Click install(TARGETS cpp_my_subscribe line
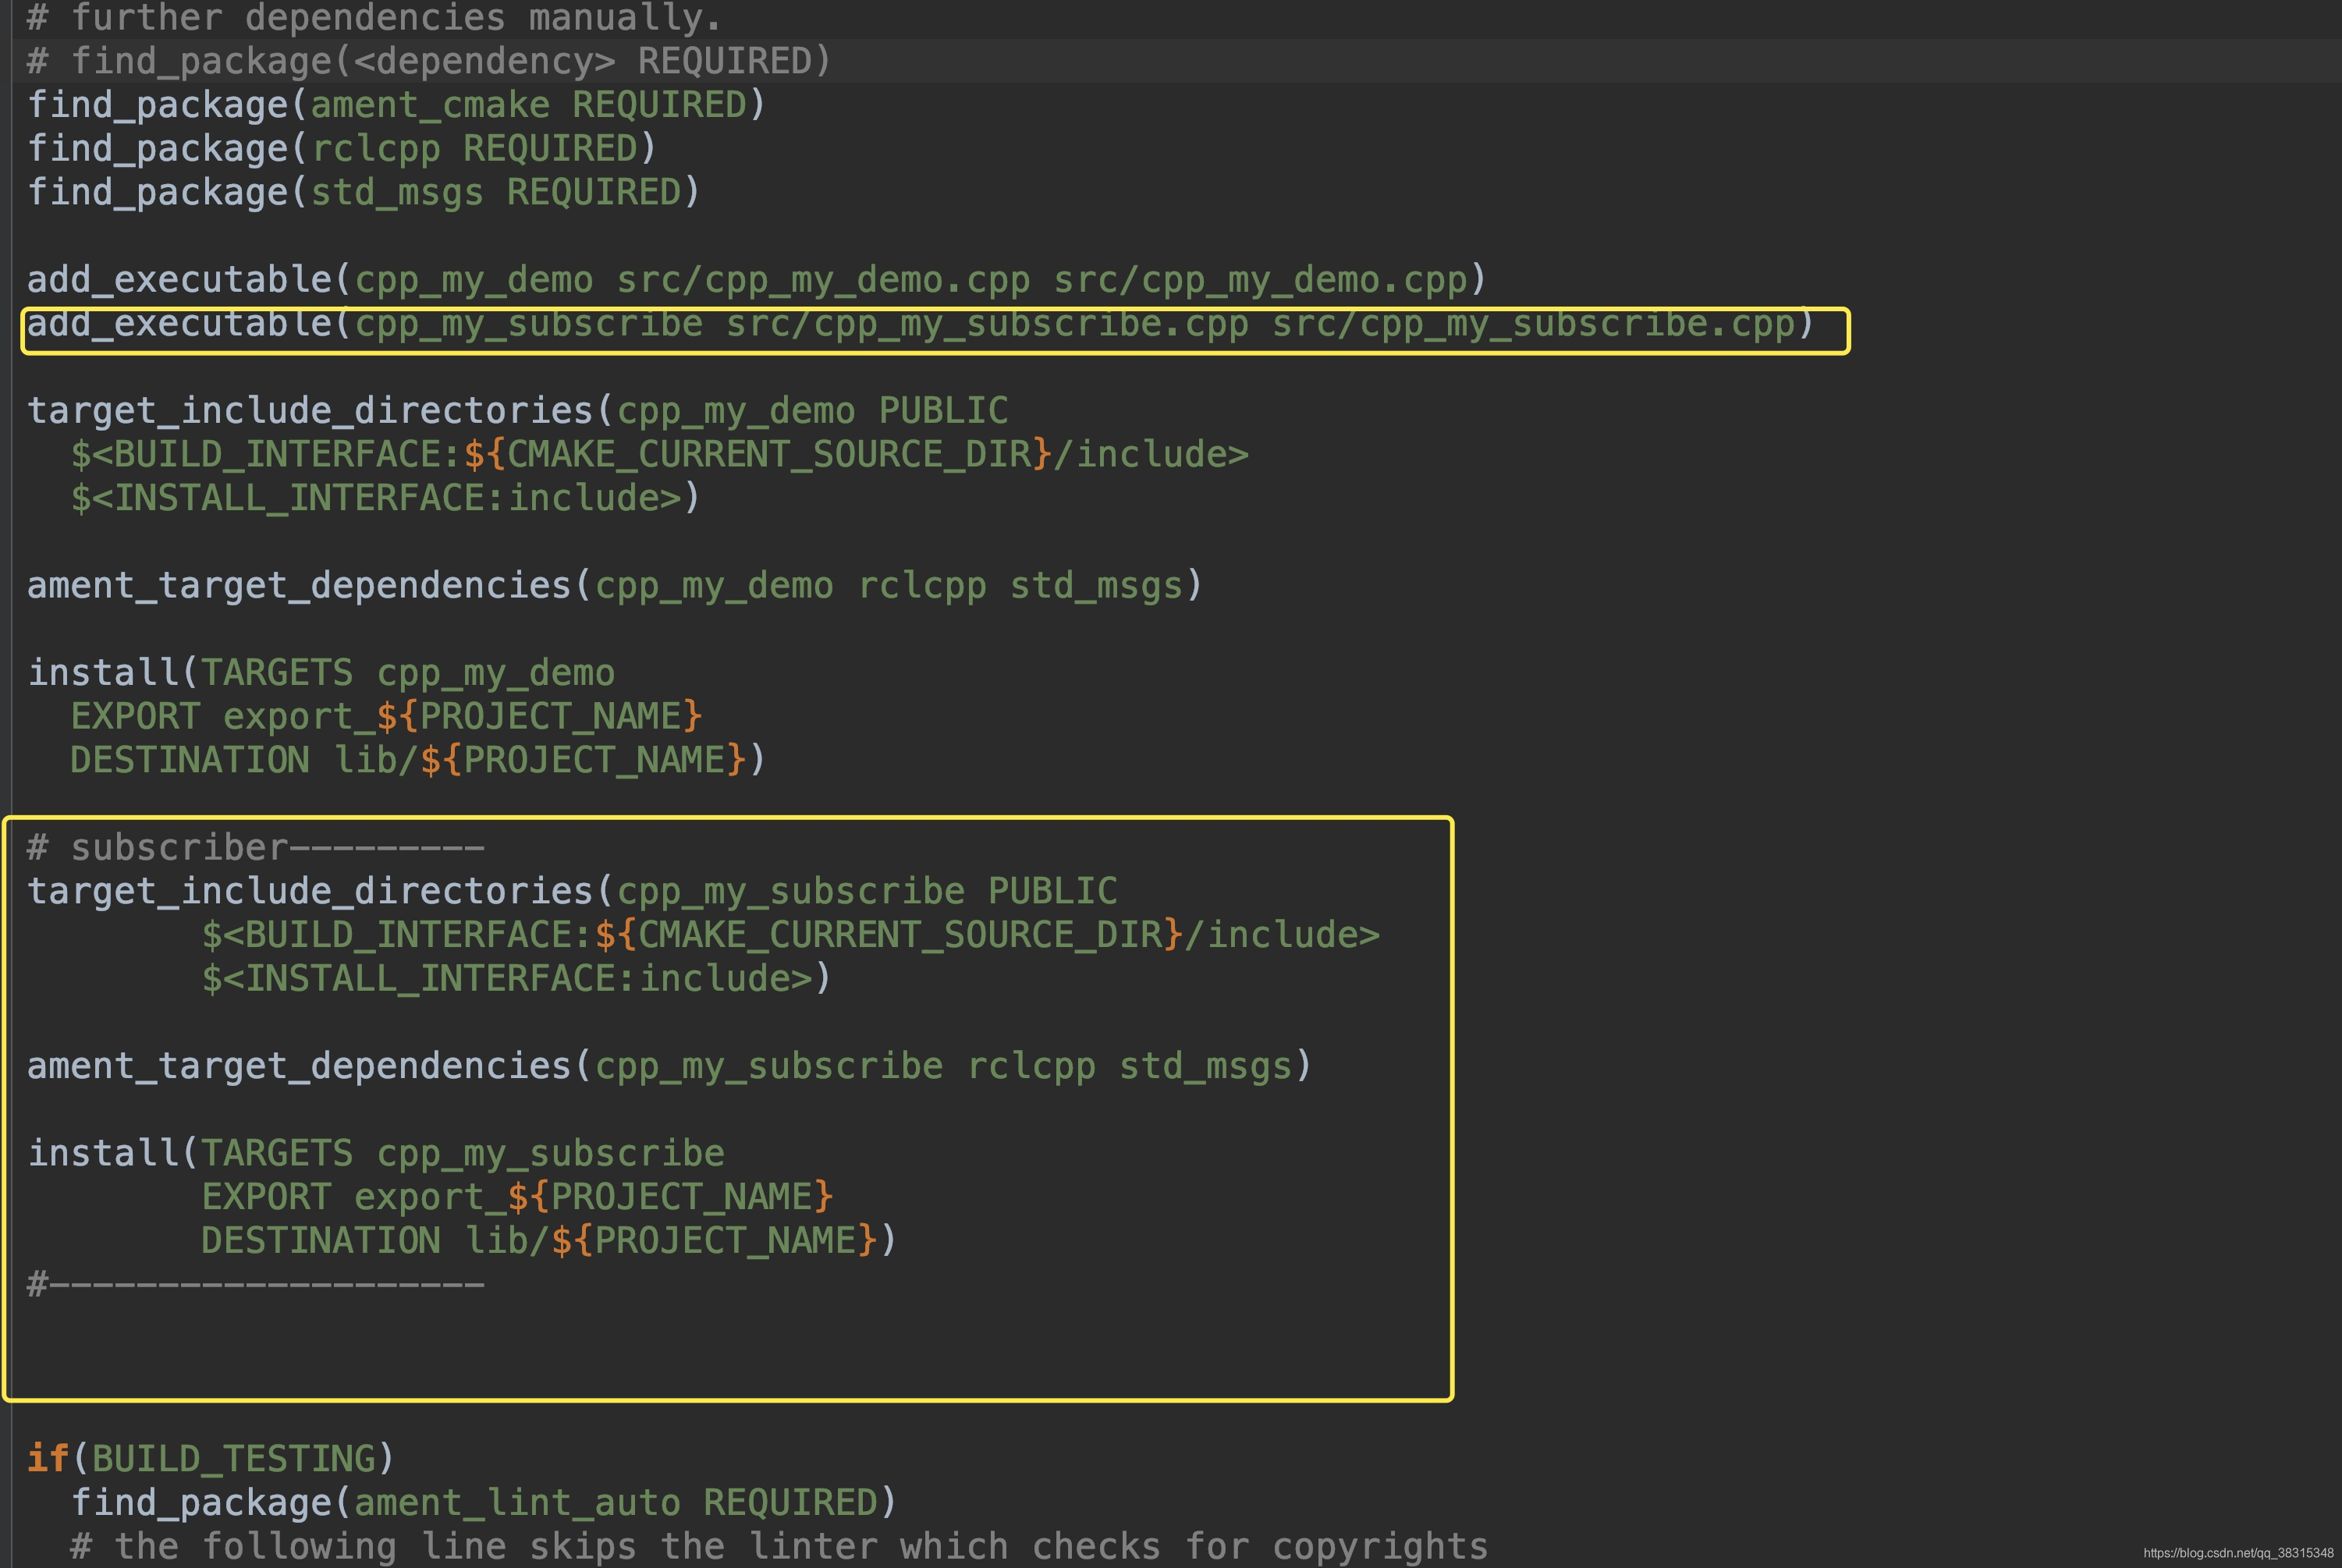 [x=376, y=1154]
